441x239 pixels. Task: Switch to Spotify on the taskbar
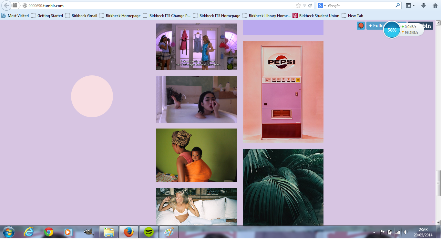(x=149, y=232)
